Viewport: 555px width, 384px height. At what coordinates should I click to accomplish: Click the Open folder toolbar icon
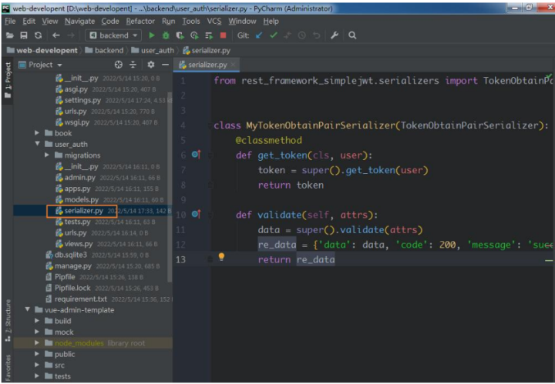[9, 35]
